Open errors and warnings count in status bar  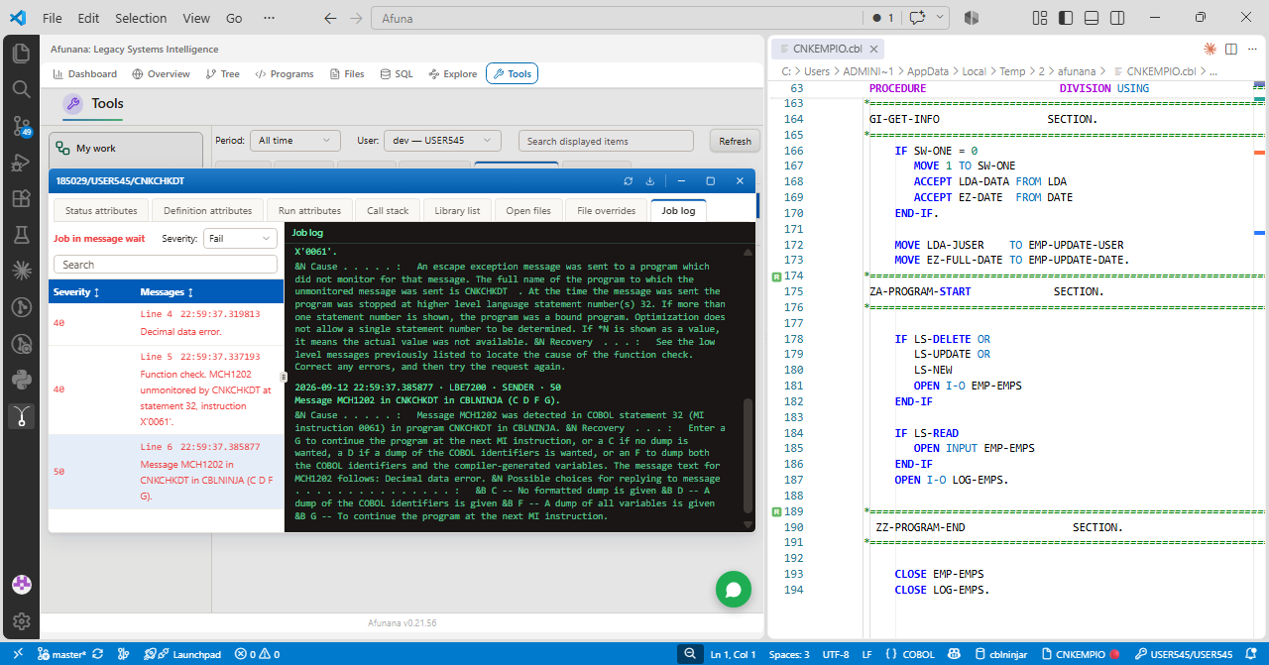point(258,654)
